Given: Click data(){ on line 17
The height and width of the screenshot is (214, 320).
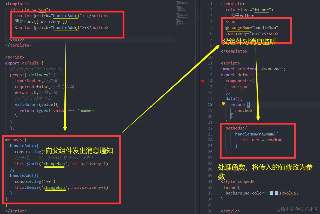Looking at the screenshot, I should pos(234,99).
